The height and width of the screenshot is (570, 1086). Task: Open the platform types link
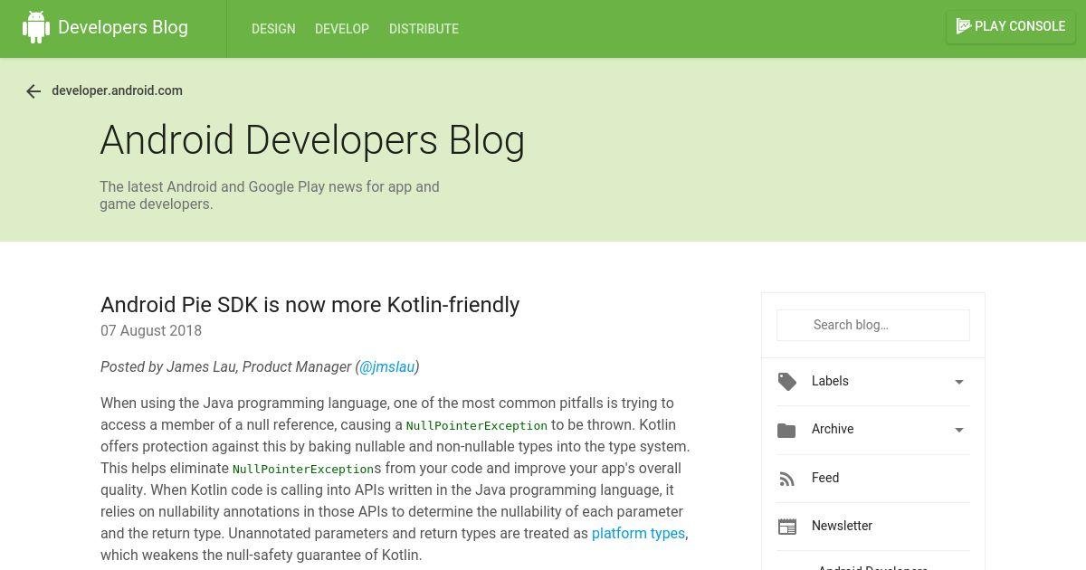coord(638,533)
